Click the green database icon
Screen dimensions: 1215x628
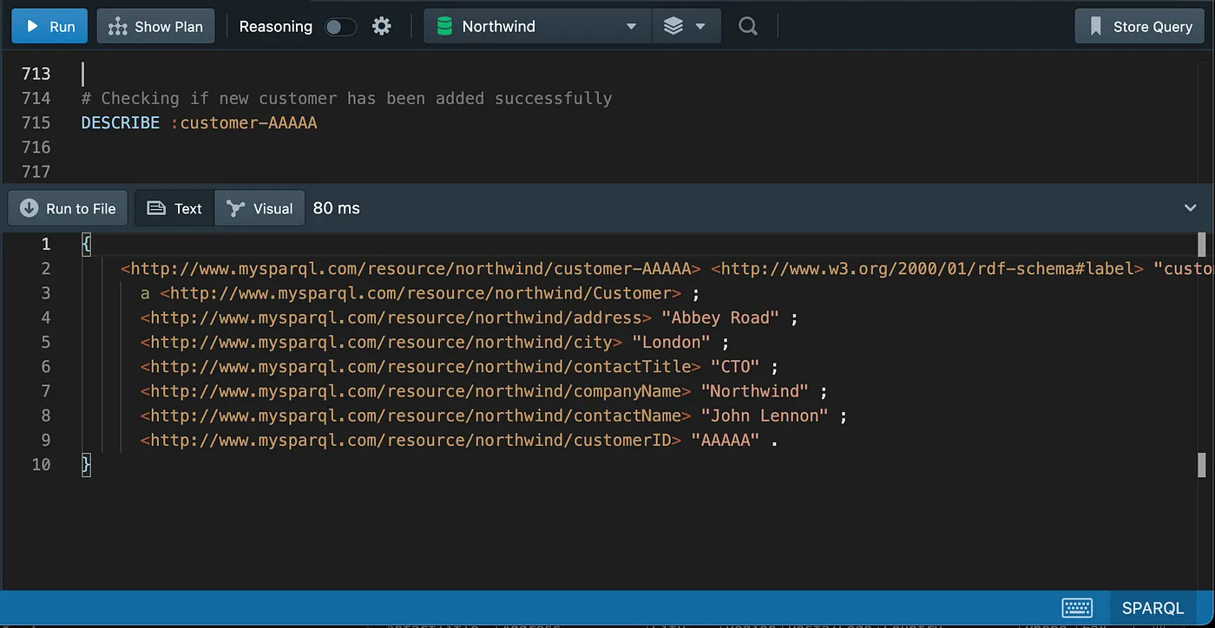(x=444, y=27)
